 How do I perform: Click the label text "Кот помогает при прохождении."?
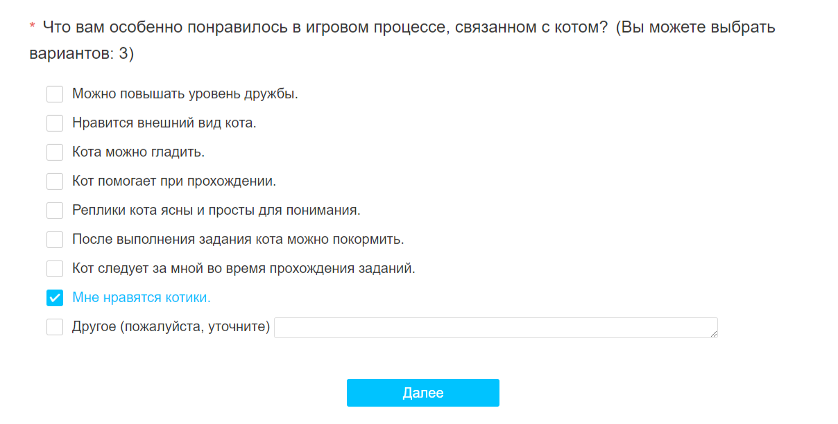pos(174,182)
